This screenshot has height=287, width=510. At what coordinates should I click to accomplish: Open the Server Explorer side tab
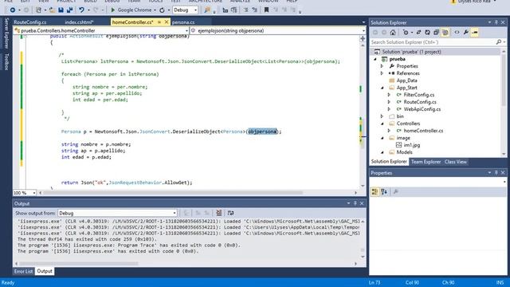tap(6, 33)
